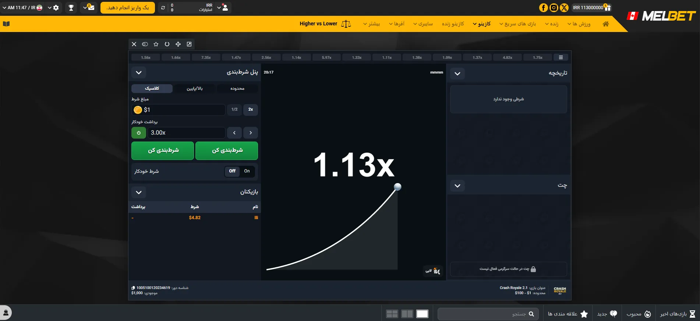Select the بالا/پایین bet tab
The width and height of the screenshot is (700, 321).
point(195,89)
